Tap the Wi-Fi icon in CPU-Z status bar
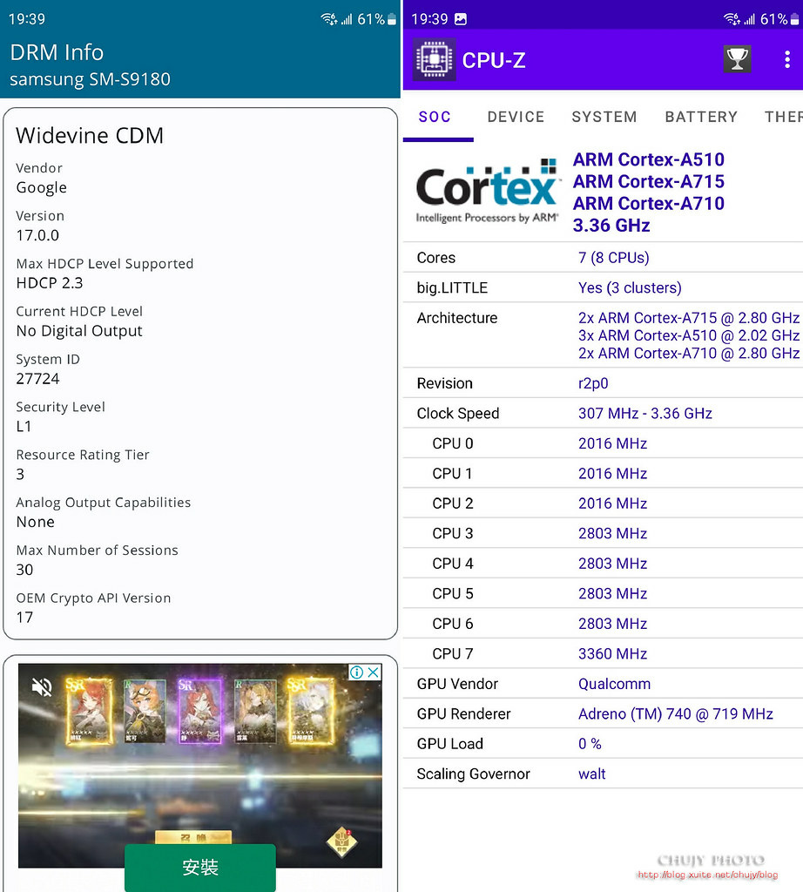Image resolution: width=803 pixels, height=892 pixels. point(732,19)
